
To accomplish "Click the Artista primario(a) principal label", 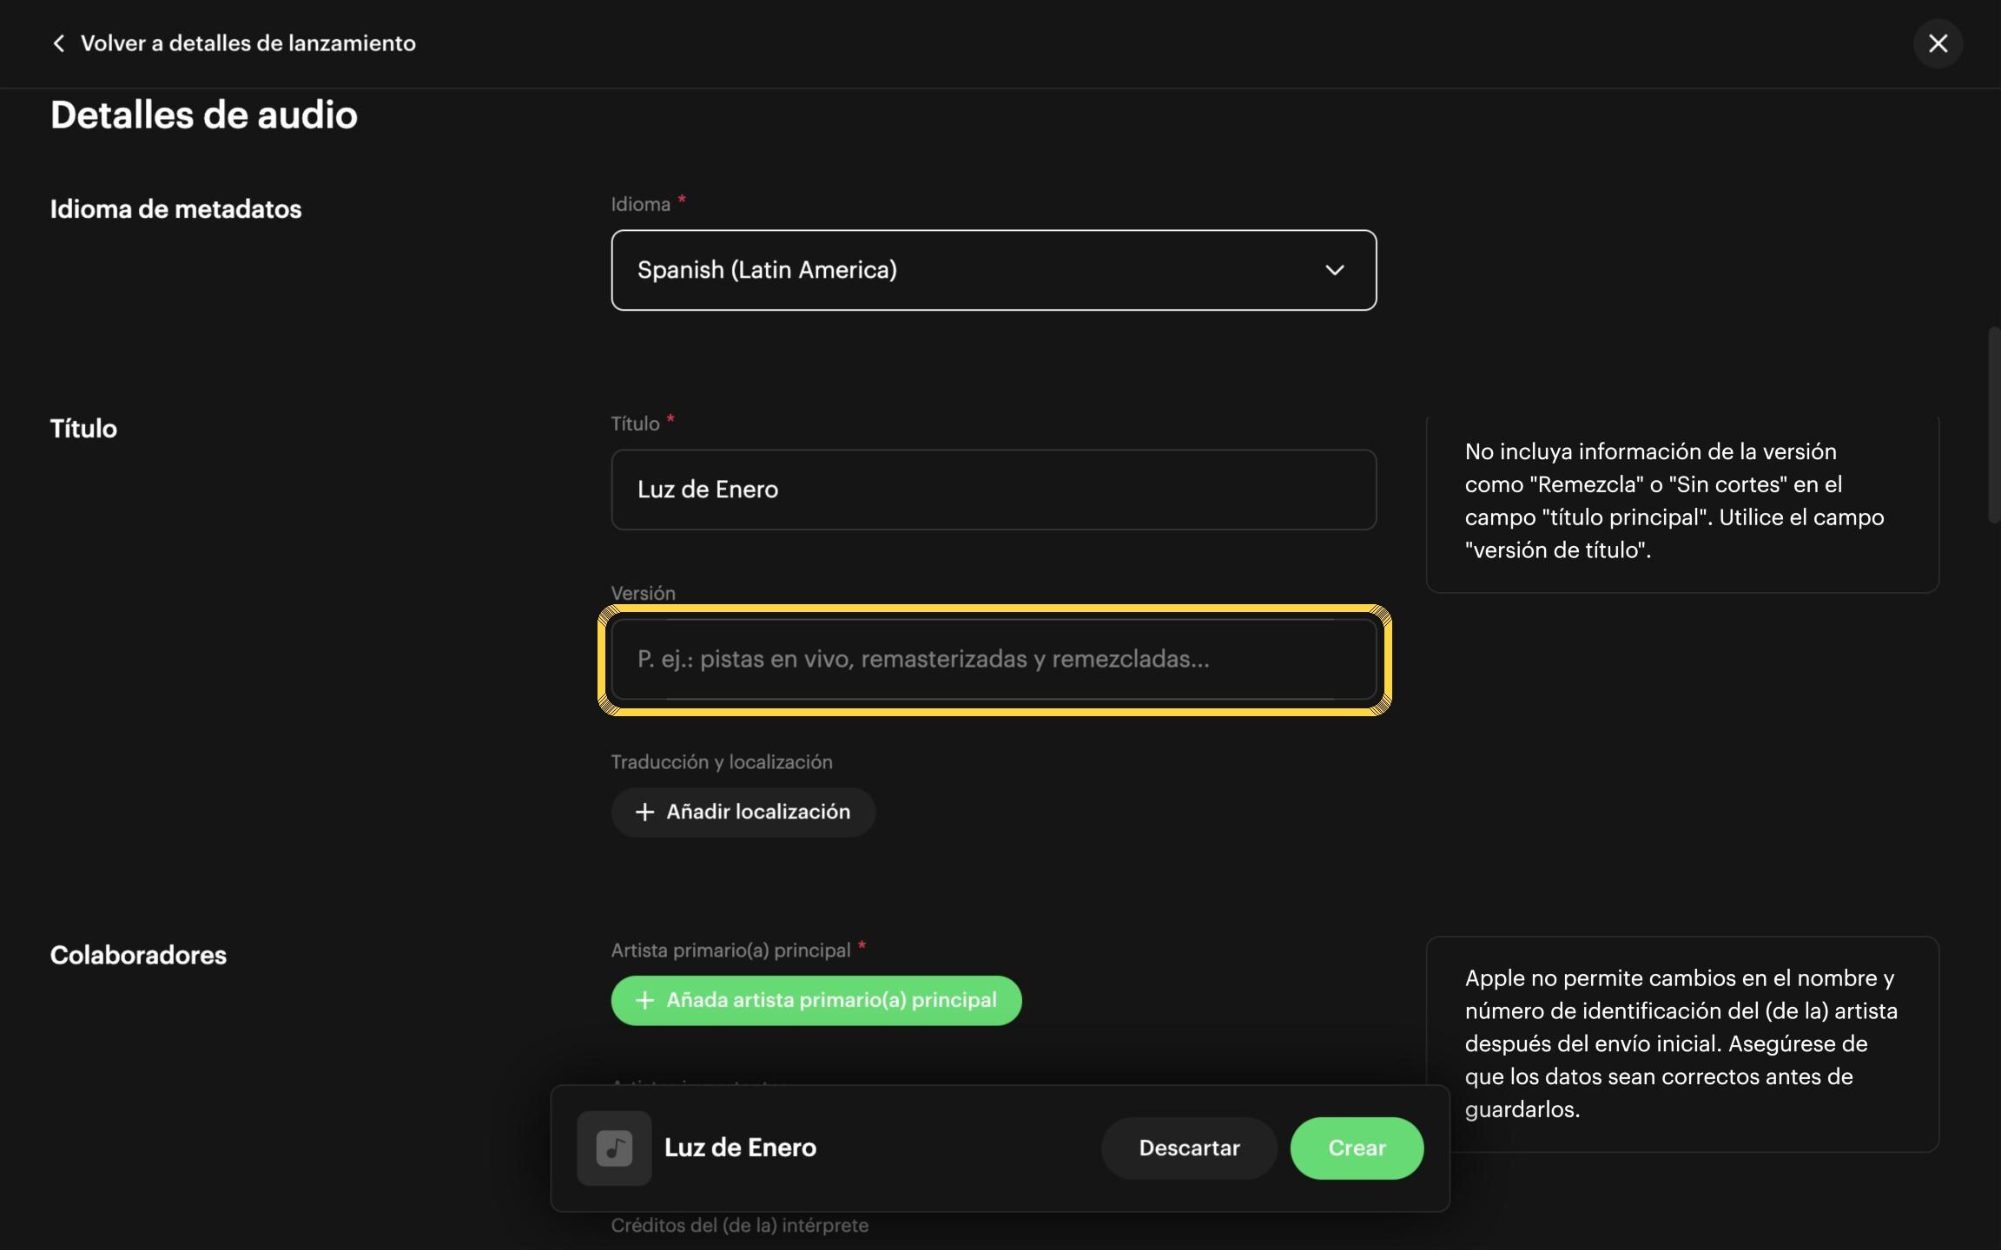I will (x=738, y=950).
